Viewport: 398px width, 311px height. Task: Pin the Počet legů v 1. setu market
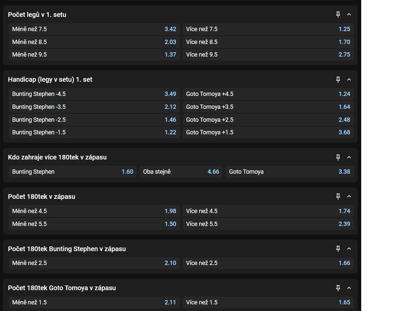click(x=338, y=15)
